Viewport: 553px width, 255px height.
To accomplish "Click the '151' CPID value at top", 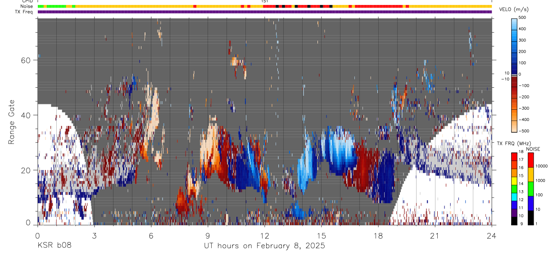I will click(265, 1).
